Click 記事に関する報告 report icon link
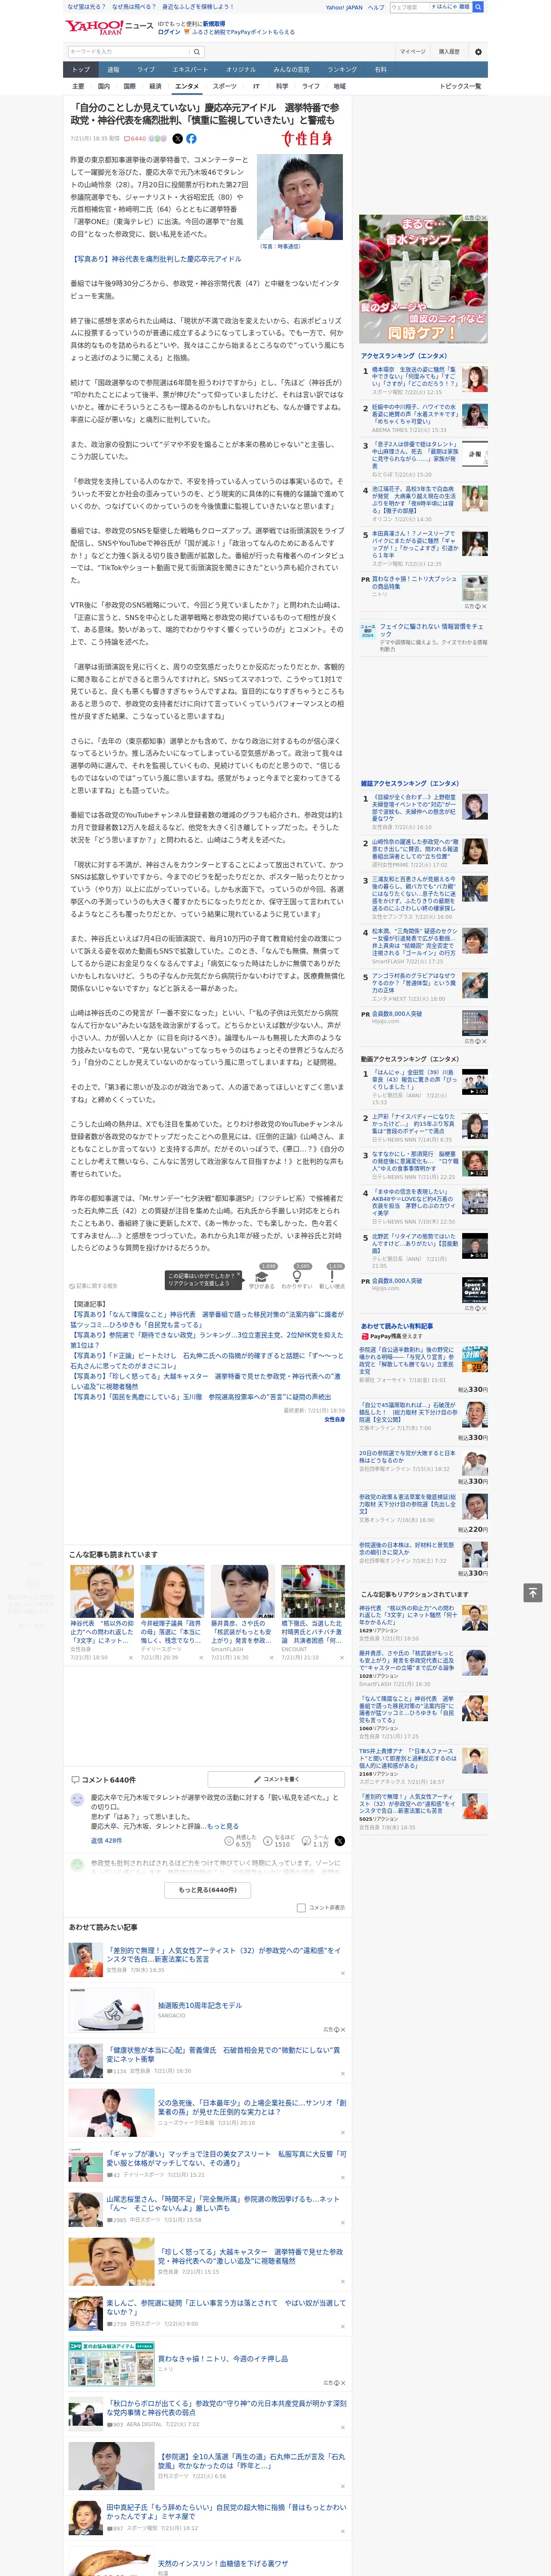The height and width of the screenshot is (2576, 551). coord(93,1286)
